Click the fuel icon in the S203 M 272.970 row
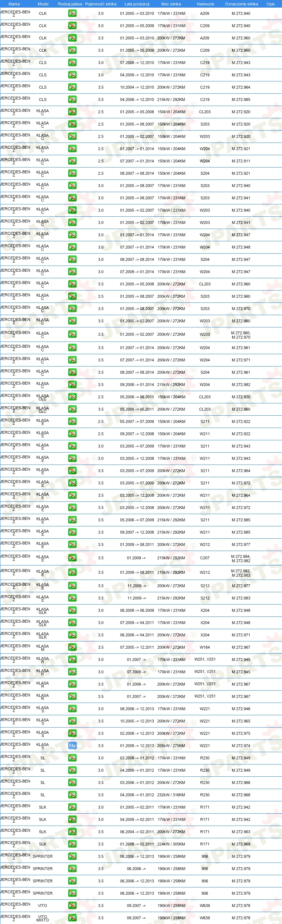 pyautogui.click(x=72, y=309)
